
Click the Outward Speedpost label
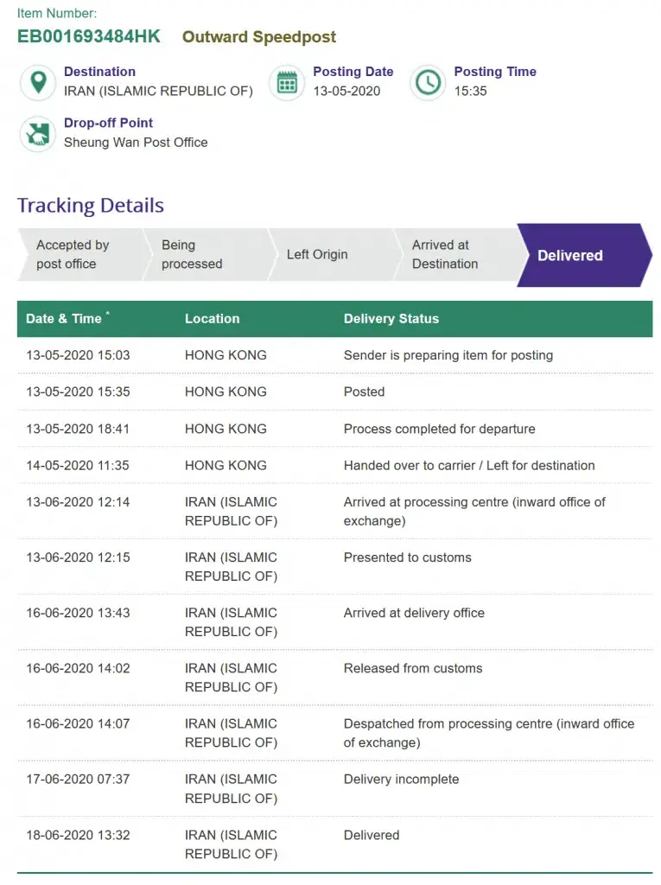(x=258, y=36)
